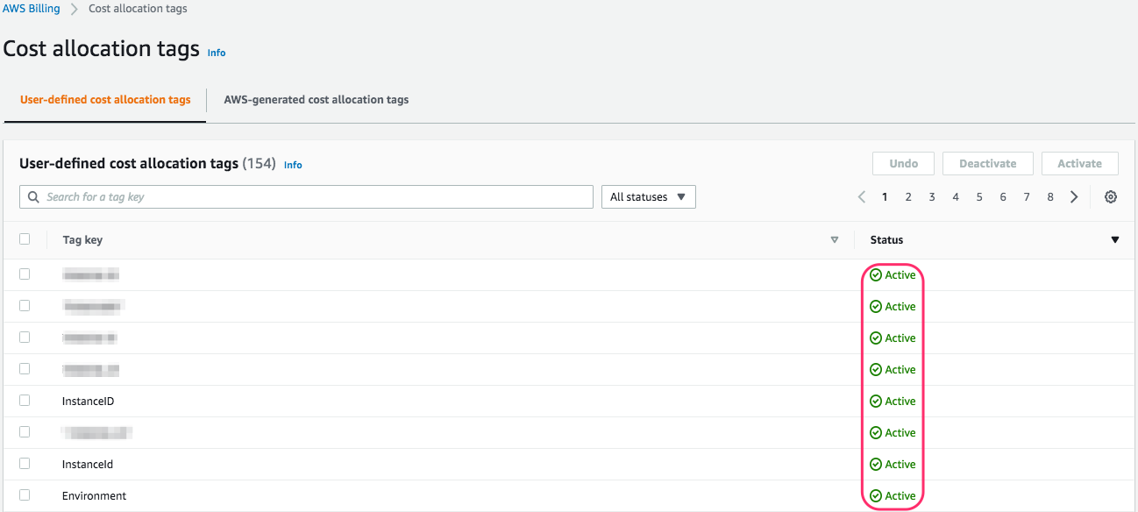Open table preferences gear icon

[1111, 197]
